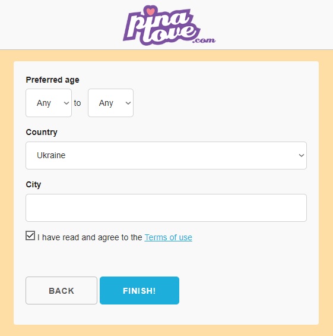Click the "Country" field label

pos(42,132)
